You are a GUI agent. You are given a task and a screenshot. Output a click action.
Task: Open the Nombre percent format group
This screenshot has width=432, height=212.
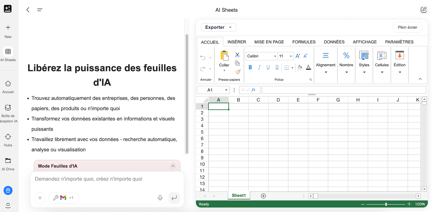[346, 63]
